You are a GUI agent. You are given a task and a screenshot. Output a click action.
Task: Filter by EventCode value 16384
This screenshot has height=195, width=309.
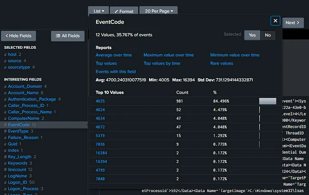point(101,153)
